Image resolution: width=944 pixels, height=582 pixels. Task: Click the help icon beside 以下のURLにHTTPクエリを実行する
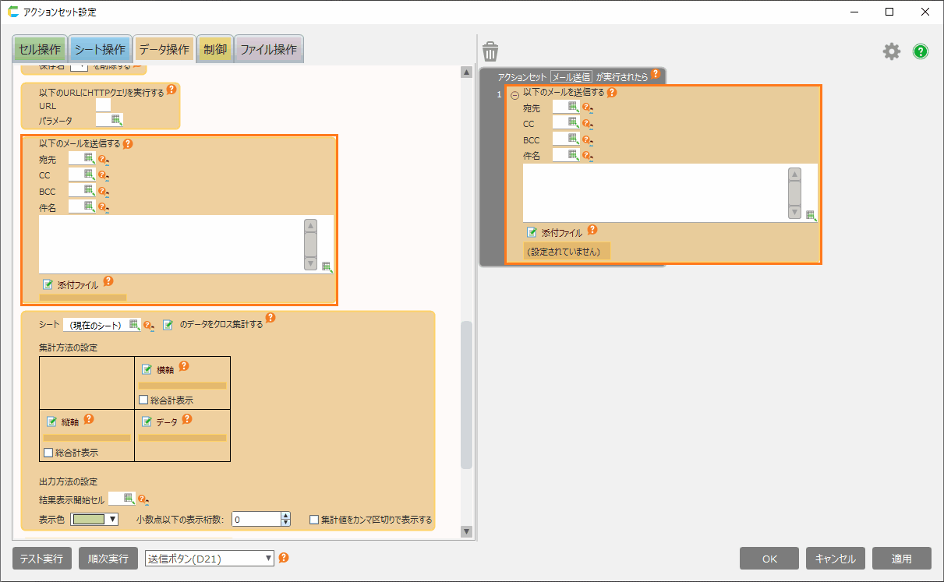pyautogui.click(x=171, y=90)
